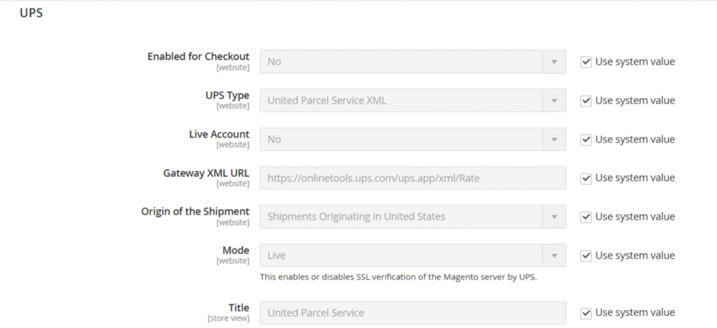Uncheck 'Use system value' for Origin of the Shipment
Image resolution: width=717 pixels, height=328 pixels.
tap(586, 217)
